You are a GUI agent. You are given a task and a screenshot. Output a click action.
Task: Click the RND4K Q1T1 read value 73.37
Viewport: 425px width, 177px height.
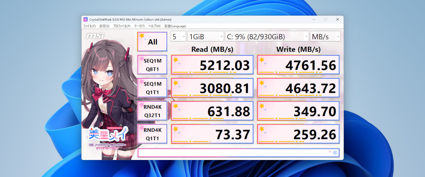212,134
